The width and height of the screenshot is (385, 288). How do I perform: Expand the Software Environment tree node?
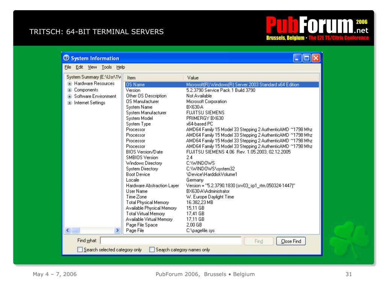click(x=70, y=96)
